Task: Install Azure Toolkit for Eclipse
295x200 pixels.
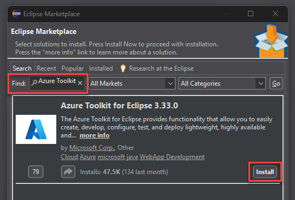Action: tap(265, 171)
